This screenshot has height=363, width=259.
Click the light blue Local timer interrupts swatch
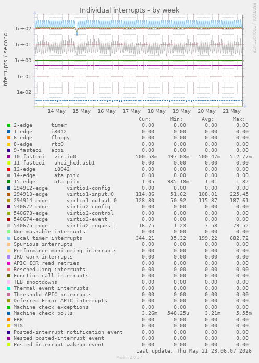(x=9, y=238)
